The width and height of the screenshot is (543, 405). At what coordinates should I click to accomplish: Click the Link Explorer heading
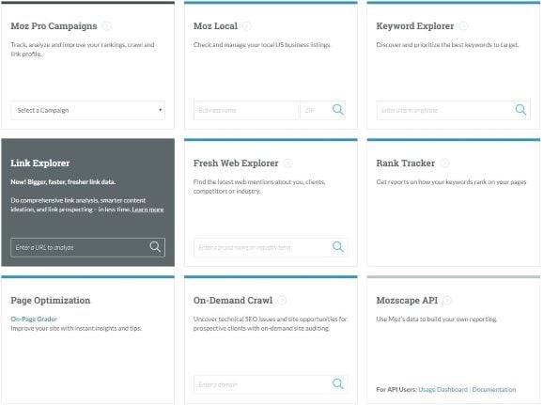[40, 164]
